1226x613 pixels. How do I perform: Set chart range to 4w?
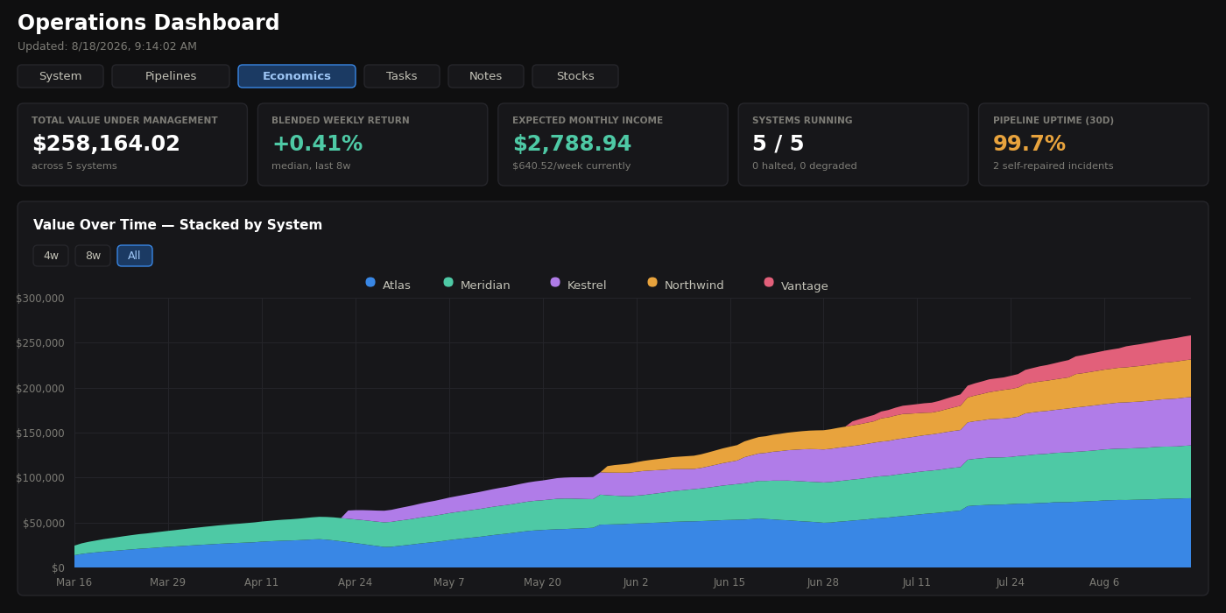click(x=51, y=256)
